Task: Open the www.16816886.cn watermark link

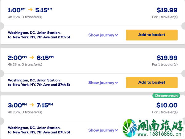Action: point(159,134)
